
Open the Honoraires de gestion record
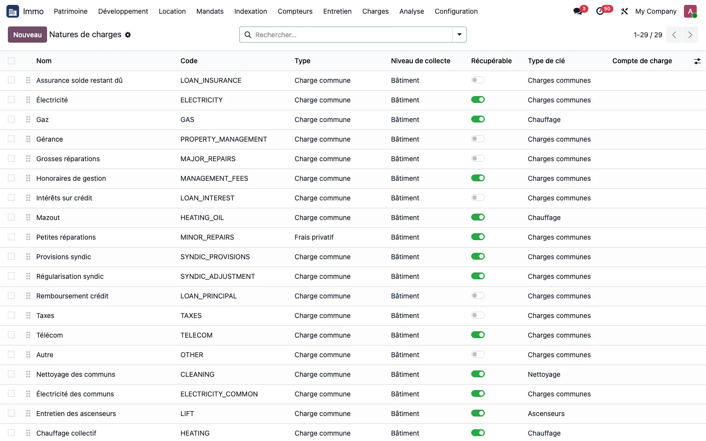(x=71, y=178)
